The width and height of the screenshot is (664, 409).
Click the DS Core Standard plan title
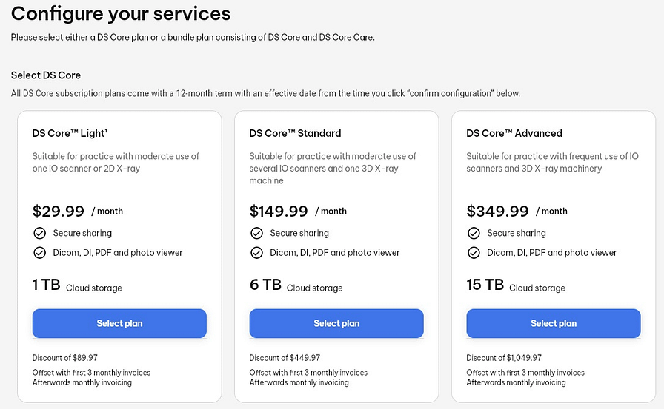(x=295, y=133)
